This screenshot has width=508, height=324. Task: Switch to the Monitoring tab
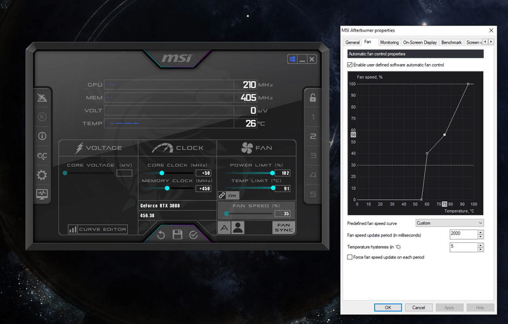pos(389,42)
